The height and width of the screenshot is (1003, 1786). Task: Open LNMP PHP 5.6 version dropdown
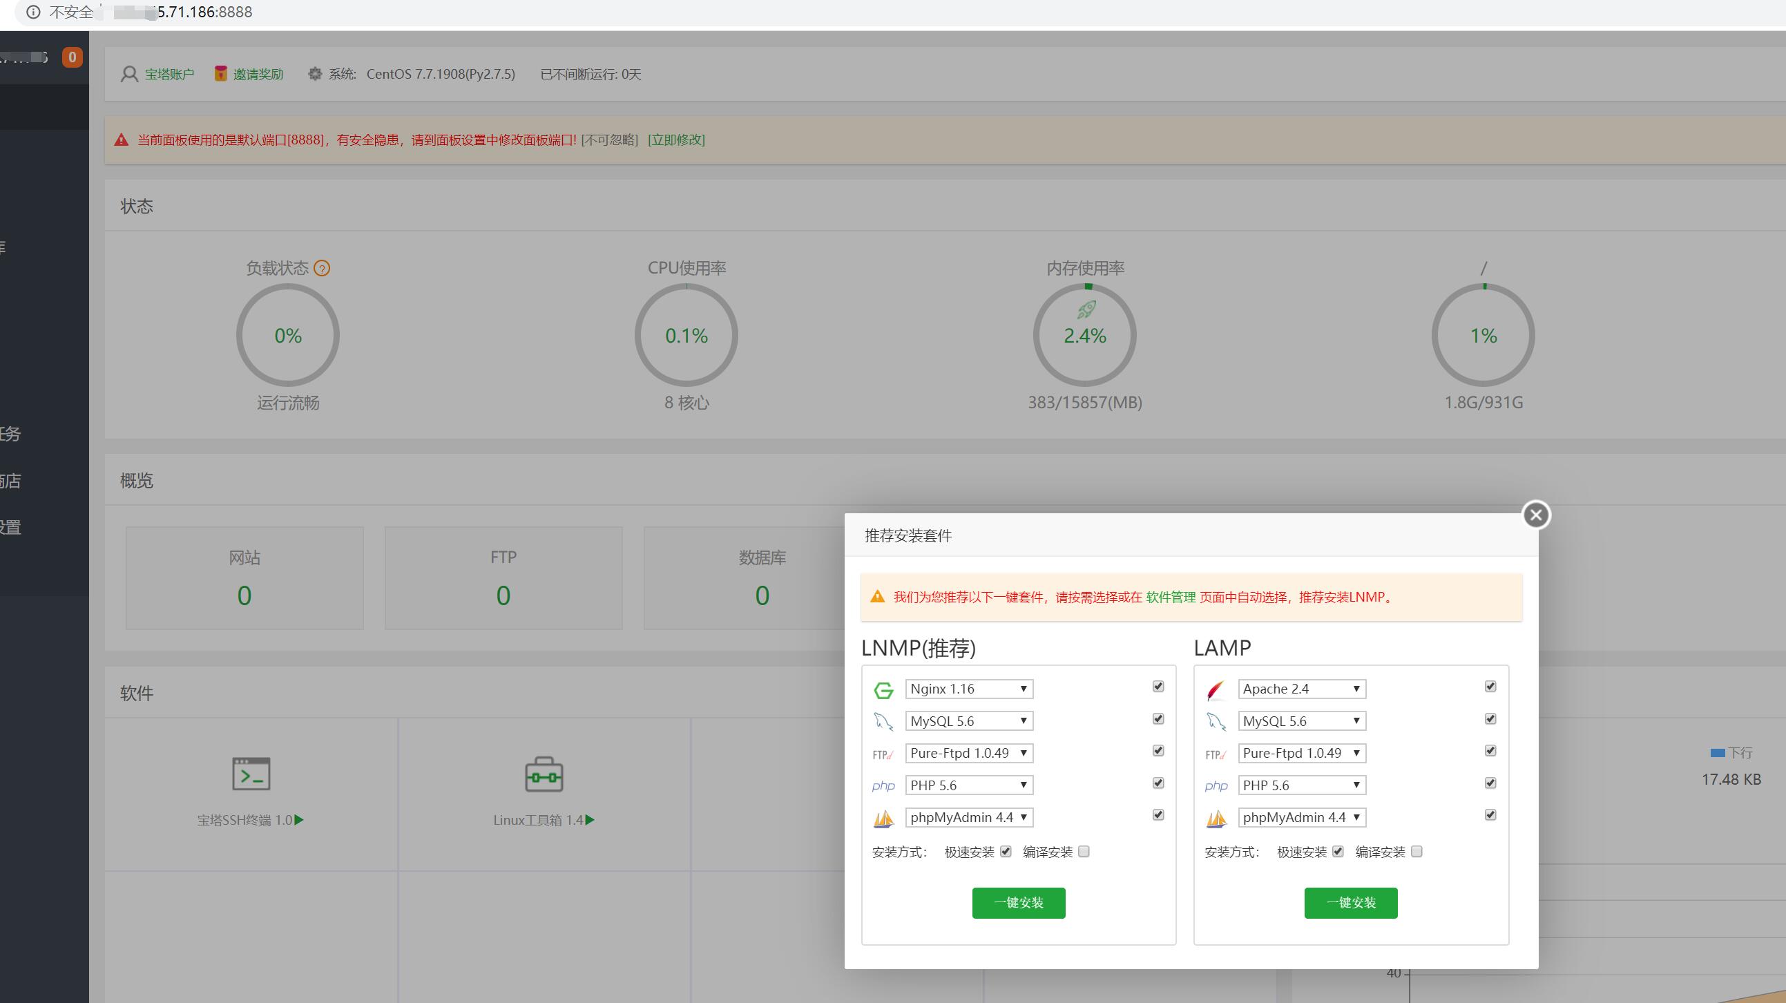tap(968, 785)
